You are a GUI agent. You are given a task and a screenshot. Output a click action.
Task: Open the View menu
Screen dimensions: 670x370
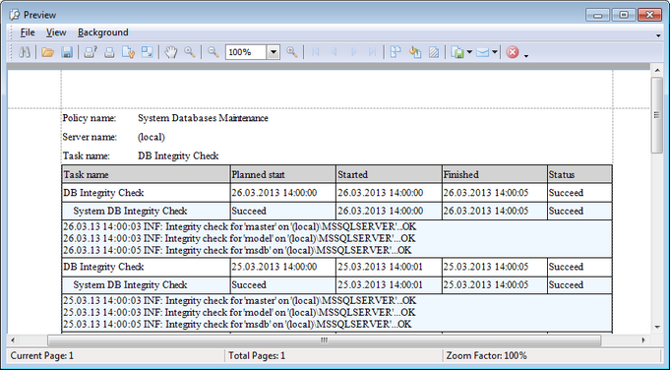pos(56,32)
